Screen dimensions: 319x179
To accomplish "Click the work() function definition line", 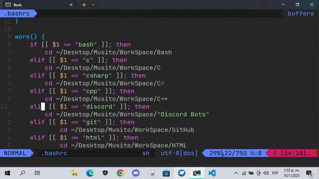I will (30, 37).
